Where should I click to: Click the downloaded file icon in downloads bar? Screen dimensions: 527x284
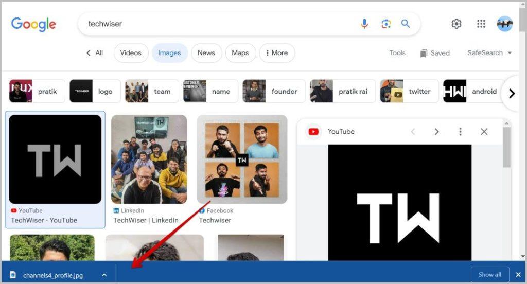click(x=13, y=275)
